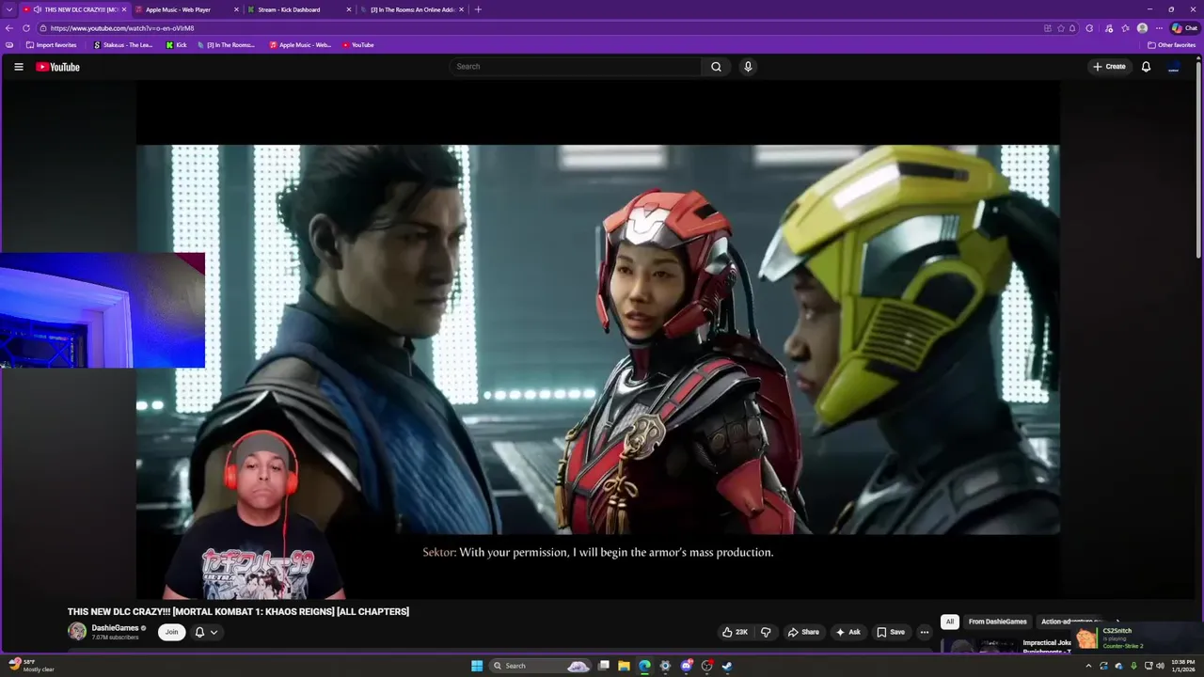
Task: Click the Ask button below the video
Action: (x=848, y=632)
